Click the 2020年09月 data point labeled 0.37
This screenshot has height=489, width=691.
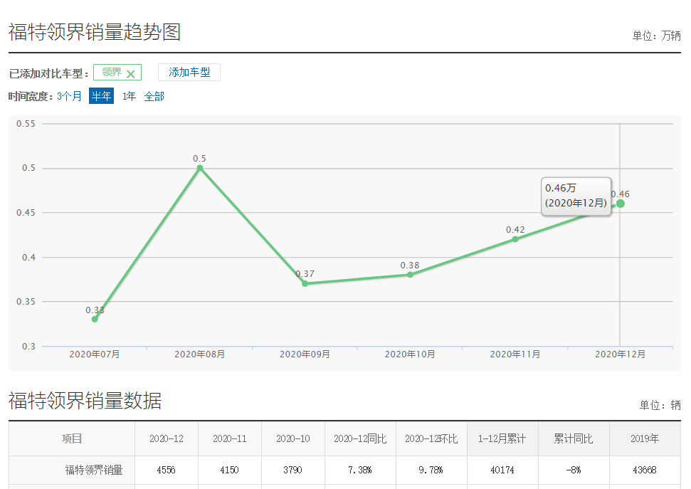(305, 283)
